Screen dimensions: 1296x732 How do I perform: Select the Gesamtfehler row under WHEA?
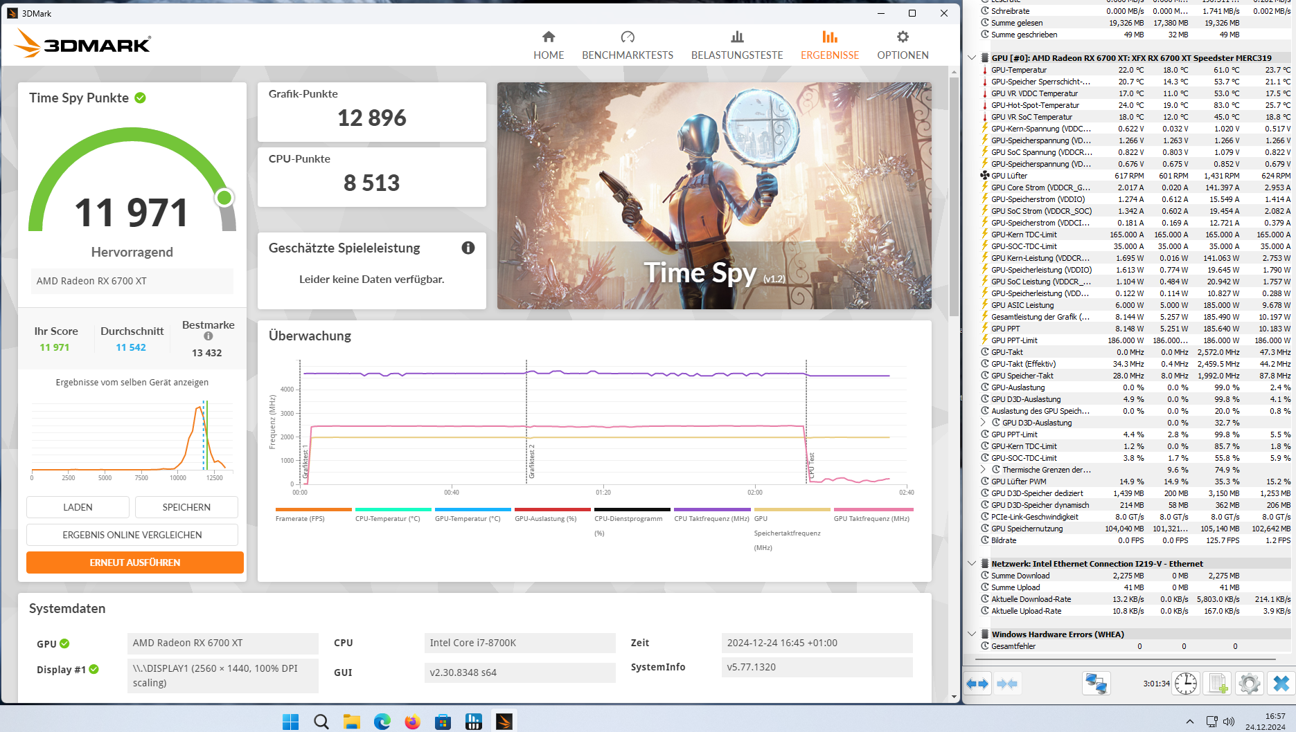[1136, 646]
